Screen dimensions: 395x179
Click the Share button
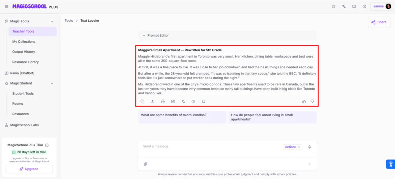click(379, 22)
